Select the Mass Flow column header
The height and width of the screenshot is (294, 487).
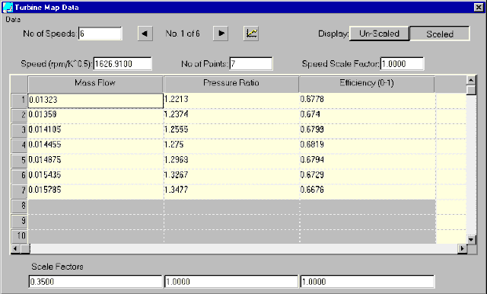pyautogui.click(x=95, y=84)
